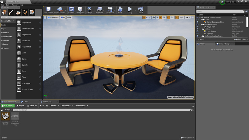Navigate to Developers in the breadcrumb
Screen dimensions: 249x140
[x=65, y=106]
